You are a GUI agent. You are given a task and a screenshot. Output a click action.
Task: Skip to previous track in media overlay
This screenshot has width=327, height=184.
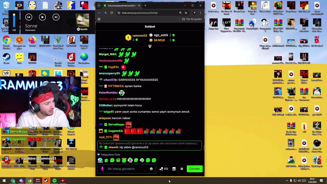tap(29, 17)
